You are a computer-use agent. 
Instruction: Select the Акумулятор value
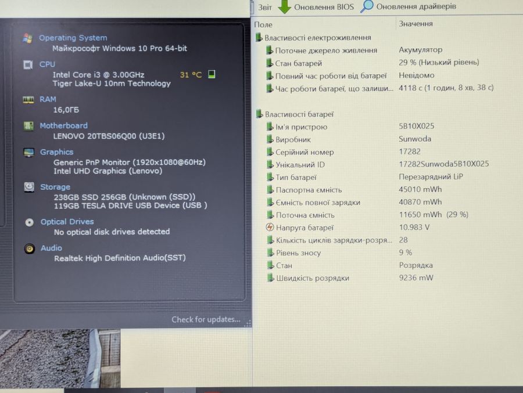click(421, 50)
